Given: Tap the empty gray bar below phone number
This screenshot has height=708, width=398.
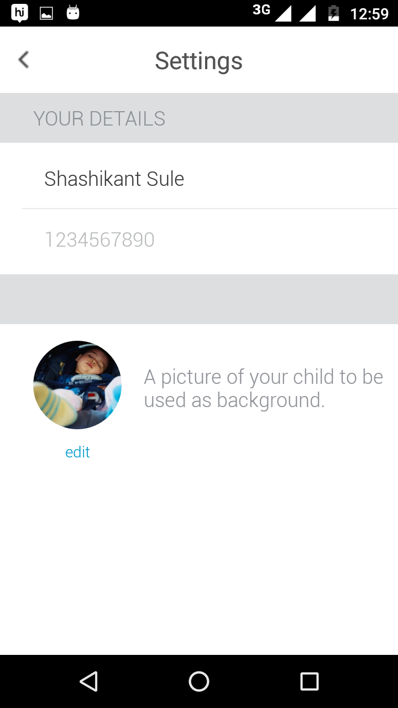Looking at the screenshot, I should pos(199,299).
